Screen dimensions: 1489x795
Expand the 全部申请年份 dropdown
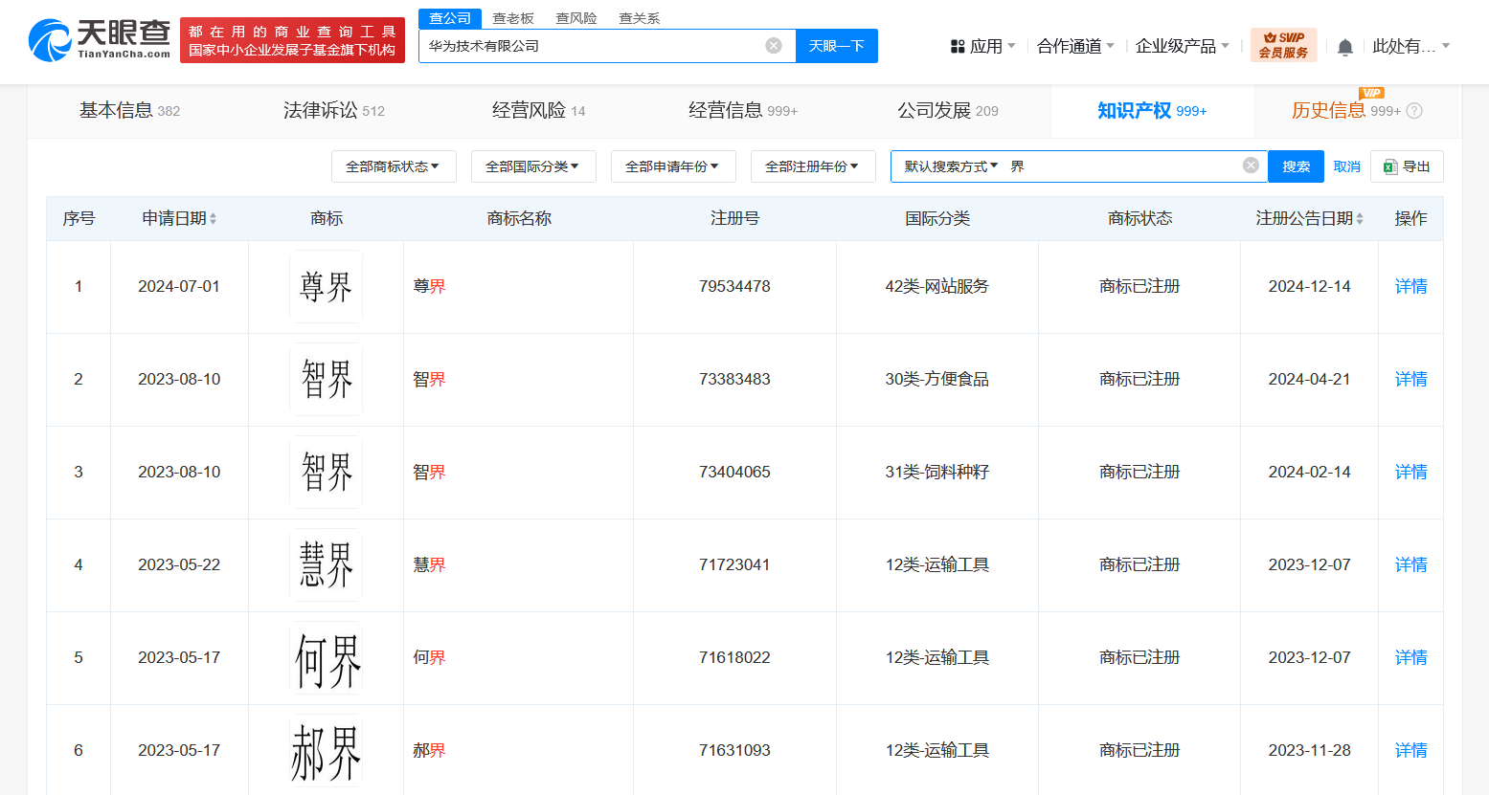(672, 166)
